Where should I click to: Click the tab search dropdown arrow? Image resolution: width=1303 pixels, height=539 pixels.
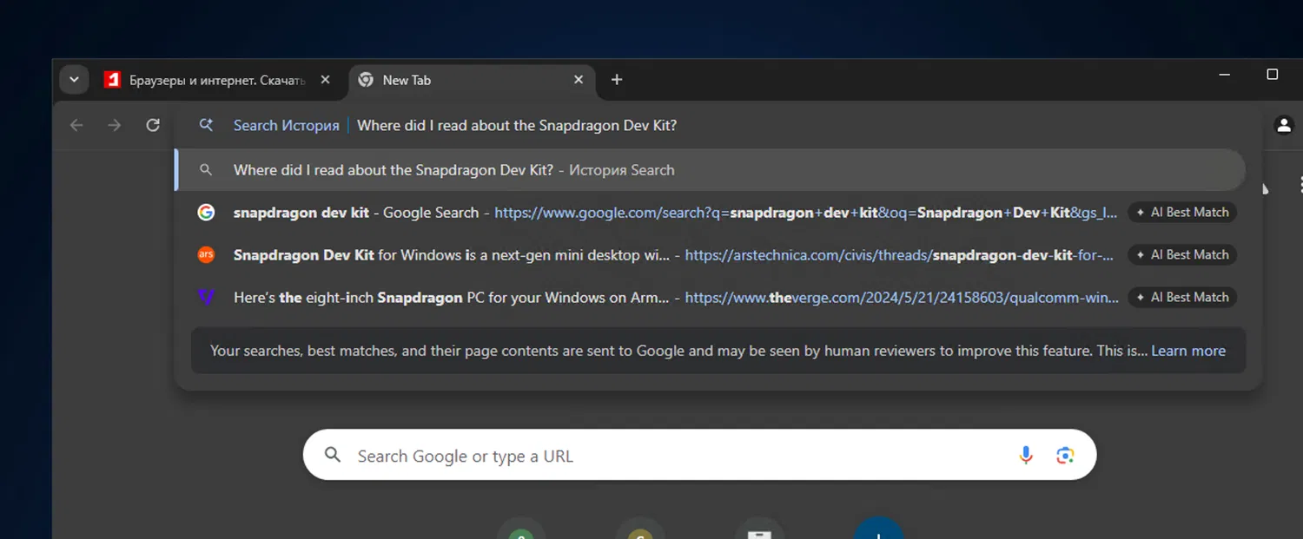(x=74, y=80)
